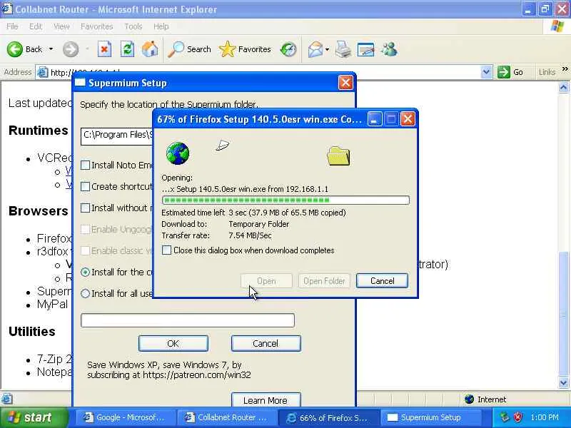Click the empty bar above OK button
The image size is (571, 428).
click(188, 320)
